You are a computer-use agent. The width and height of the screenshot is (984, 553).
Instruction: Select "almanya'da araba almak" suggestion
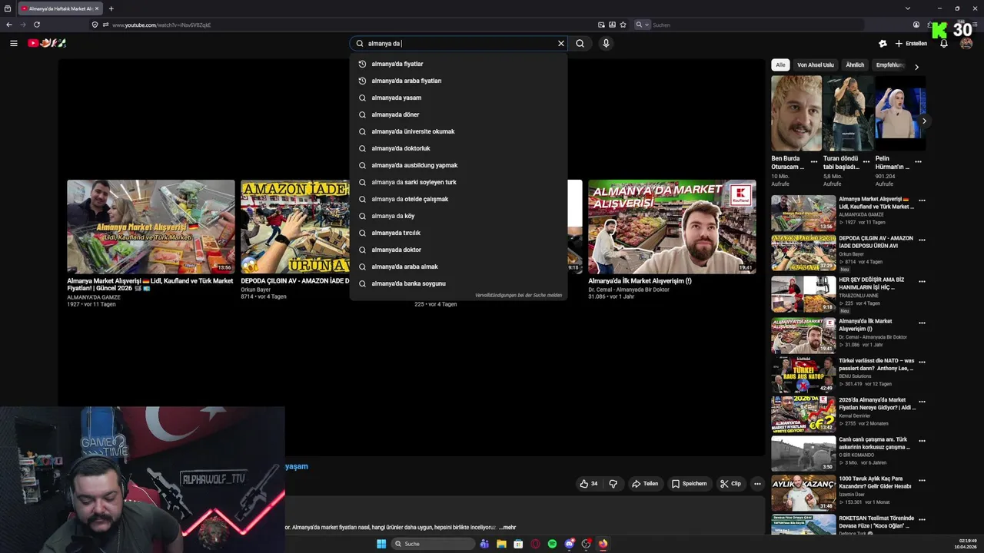[x=459, y=267]
